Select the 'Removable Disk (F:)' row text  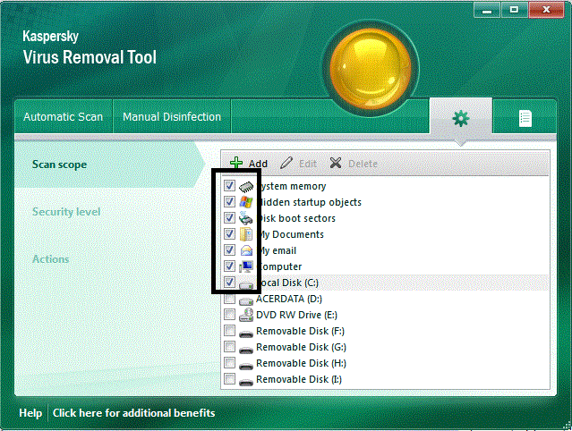pyautogui.click(x=300, y=331)
